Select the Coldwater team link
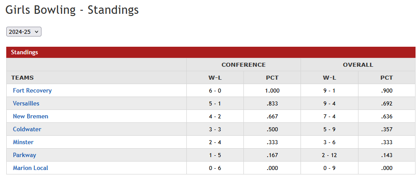This screenshot has width=420, height=178. click(x=27, y=129)
